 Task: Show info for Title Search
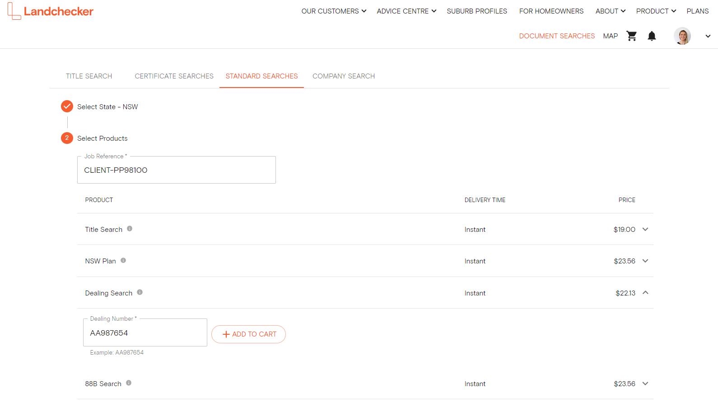tap(130, 229)
